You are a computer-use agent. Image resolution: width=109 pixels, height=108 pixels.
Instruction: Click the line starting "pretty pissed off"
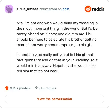tap(54, 34)
